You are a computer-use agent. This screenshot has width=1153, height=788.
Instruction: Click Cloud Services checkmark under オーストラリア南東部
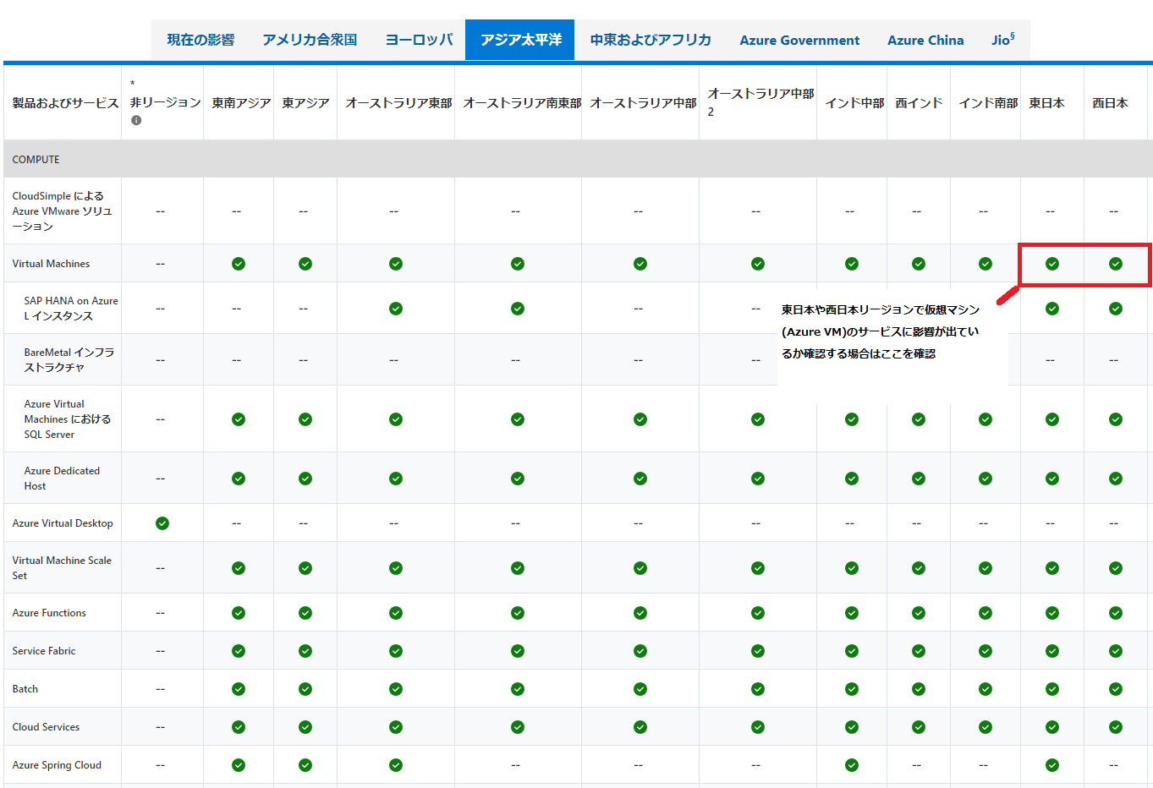coord(518,727)
